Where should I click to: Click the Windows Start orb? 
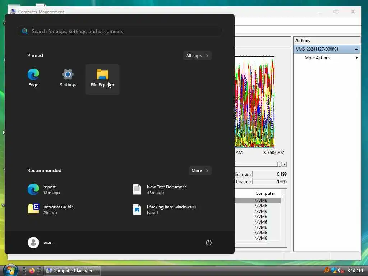[x=10, y=270]
